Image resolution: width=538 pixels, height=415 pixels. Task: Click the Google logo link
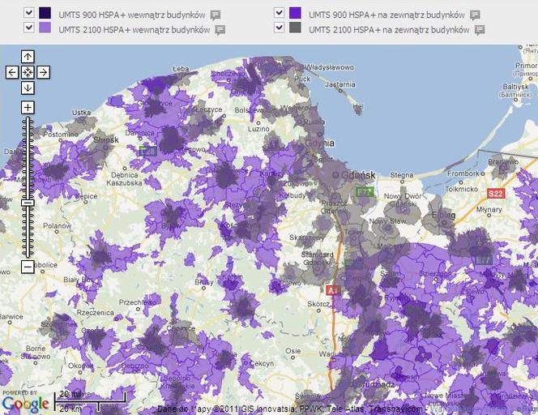[25, 404]
